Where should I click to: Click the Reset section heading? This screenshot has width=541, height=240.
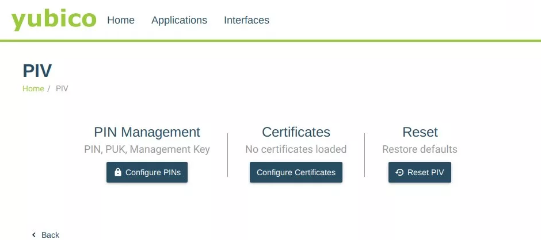(420, 132)
